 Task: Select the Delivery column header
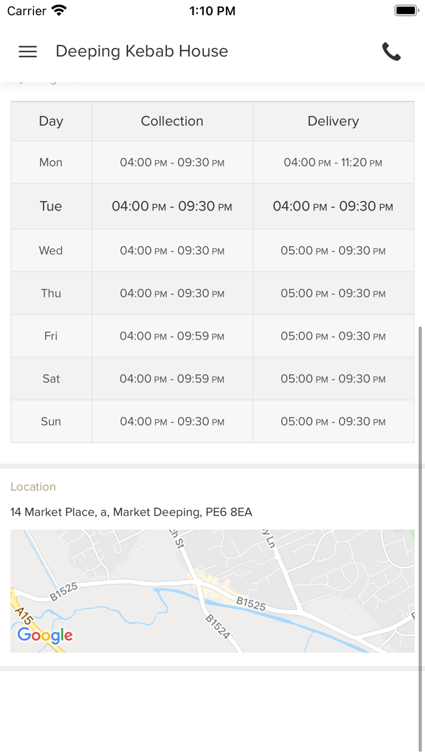[333, 121]
